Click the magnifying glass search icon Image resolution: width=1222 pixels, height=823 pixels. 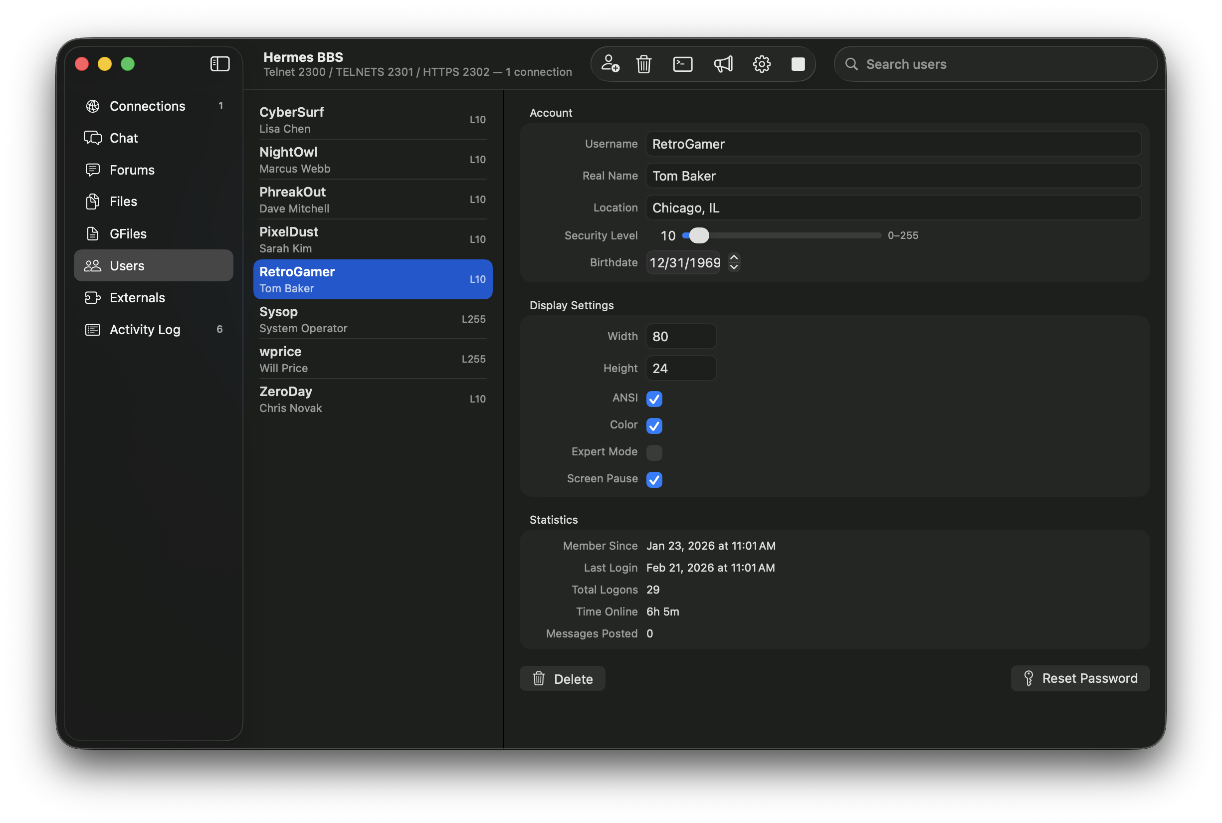(851, 64)
